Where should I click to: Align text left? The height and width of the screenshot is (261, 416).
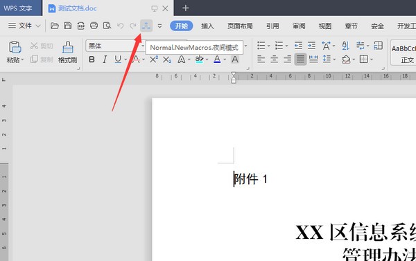(261, 59)
